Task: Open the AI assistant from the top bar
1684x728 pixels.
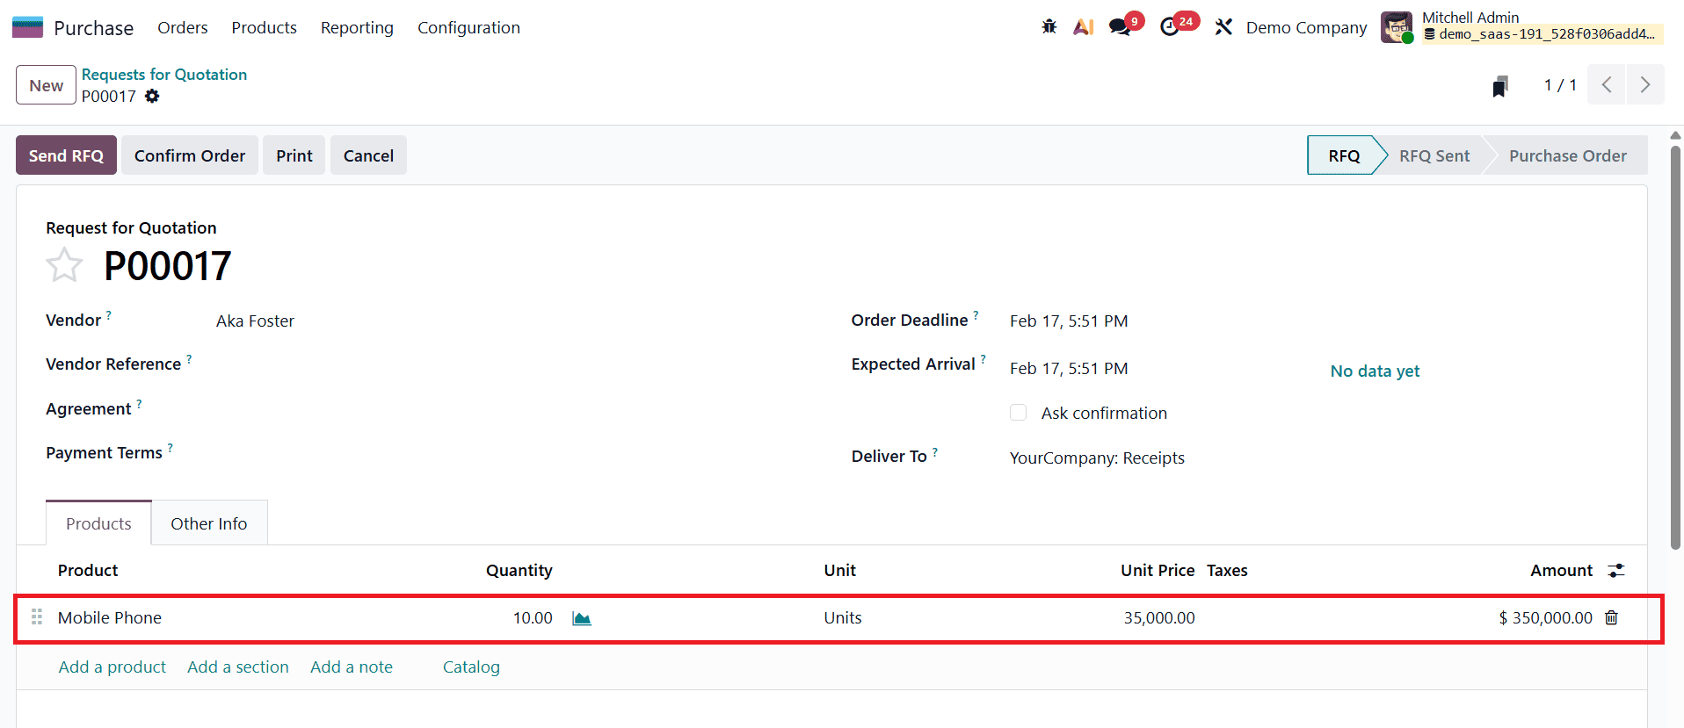Action: 1083,27
